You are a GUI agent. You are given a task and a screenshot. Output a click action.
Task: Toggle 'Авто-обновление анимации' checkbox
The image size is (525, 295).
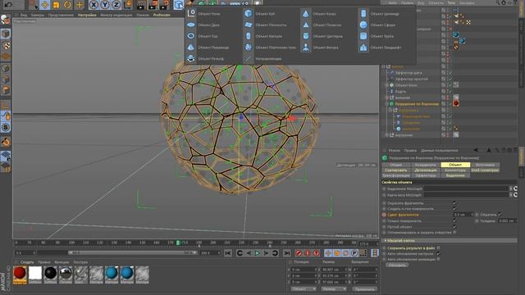coord(438,259)
